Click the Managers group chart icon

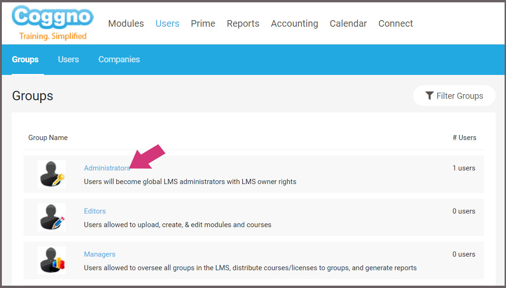52,260
